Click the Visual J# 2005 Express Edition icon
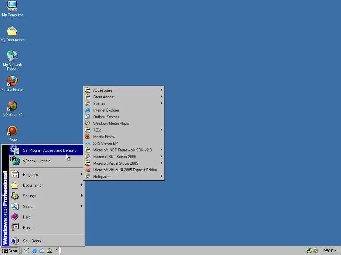The height and width of the screenshot is (255, 341). pyautogui.click(x=88, y=170)
